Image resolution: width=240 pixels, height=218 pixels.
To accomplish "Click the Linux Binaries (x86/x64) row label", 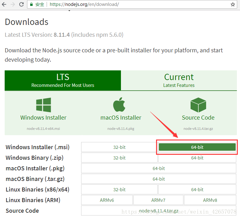I will pyautogui.click(x=38, y=189).
